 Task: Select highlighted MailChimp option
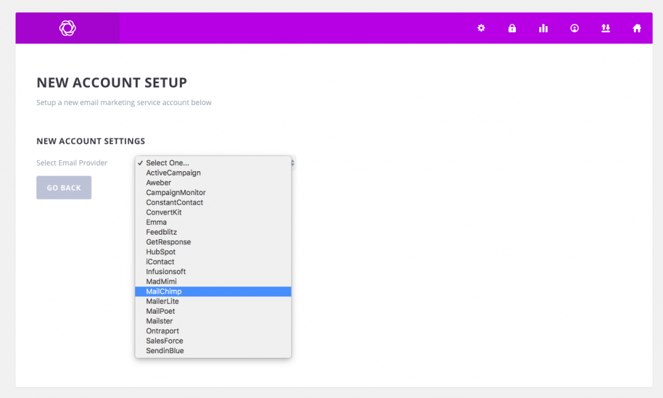tap(213, 291)
